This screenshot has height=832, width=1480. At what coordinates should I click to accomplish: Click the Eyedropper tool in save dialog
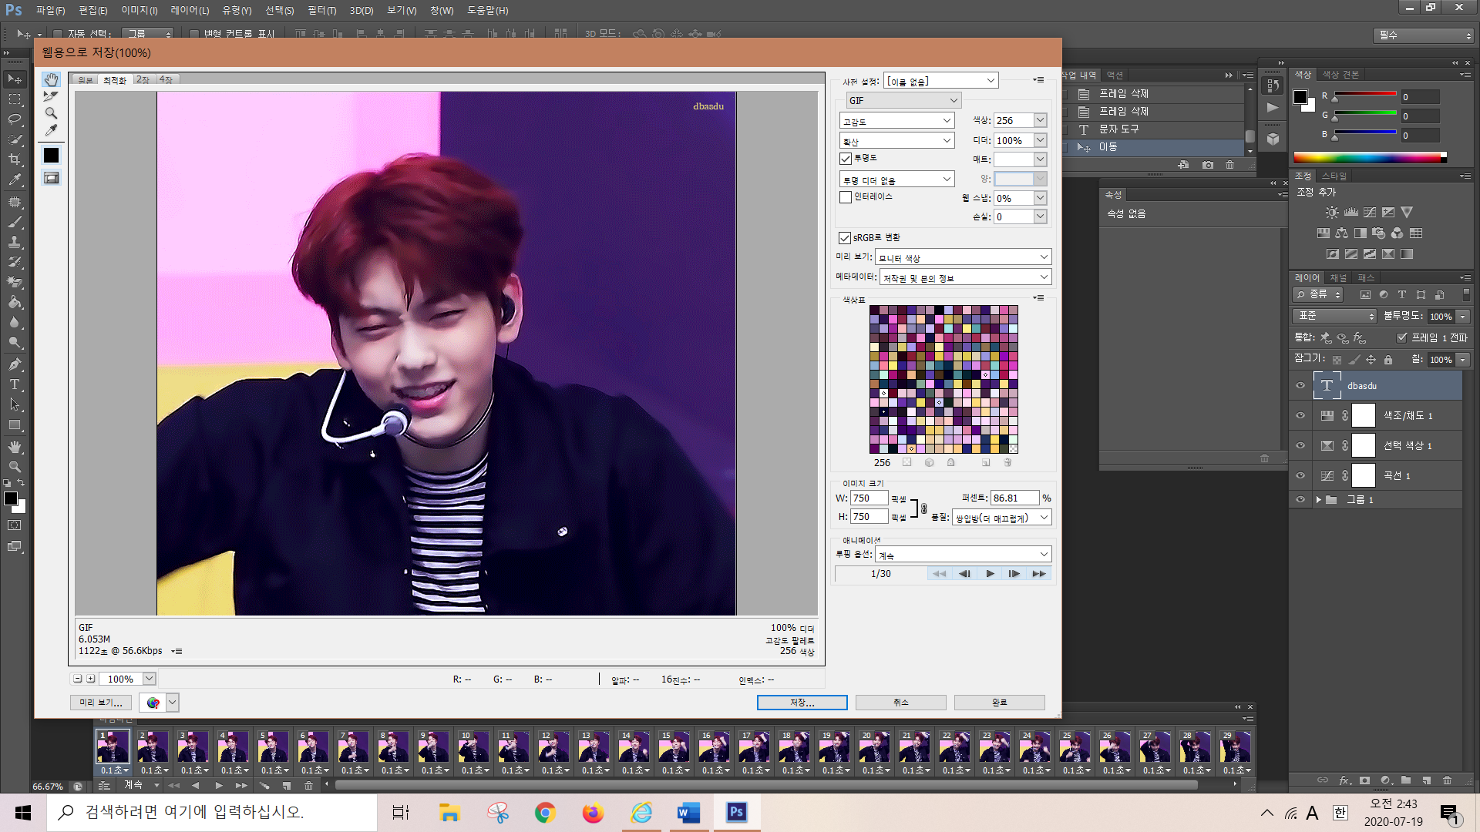click(x=51, y=130)
